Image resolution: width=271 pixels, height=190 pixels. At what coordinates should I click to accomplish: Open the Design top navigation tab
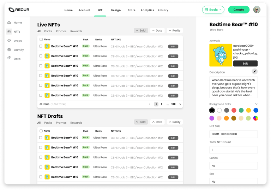pos(116,10)
